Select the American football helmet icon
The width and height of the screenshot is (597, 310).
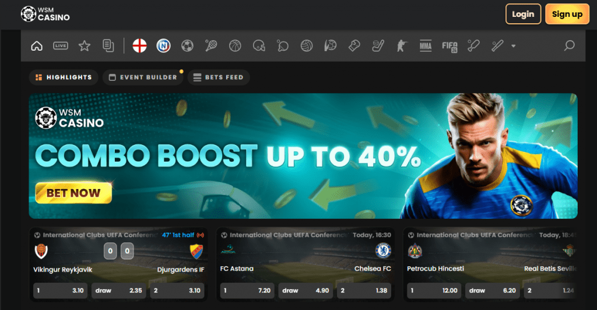click(x=259, y=46)
